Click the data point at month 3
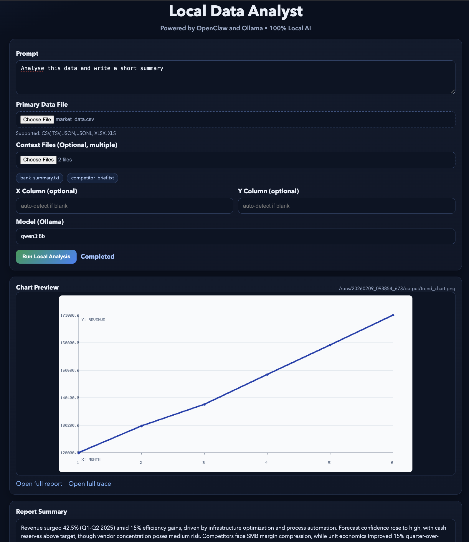 [204, 404]
